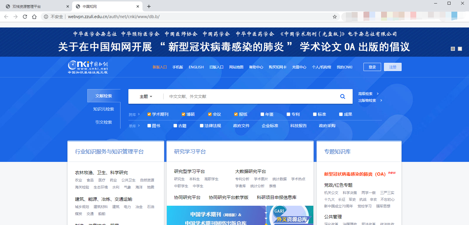Expand the 单库 selector

coord(134,126)
